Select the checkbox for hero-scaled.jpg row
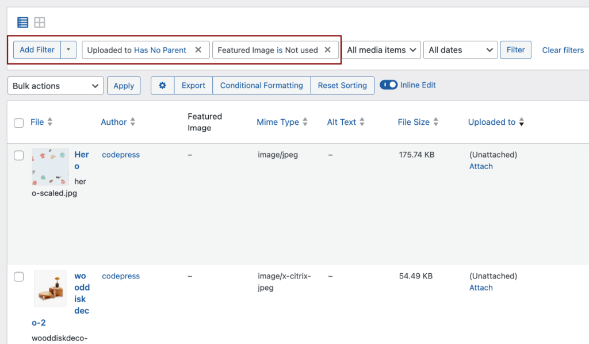589x344 pixels. click(x=18, y=155)
